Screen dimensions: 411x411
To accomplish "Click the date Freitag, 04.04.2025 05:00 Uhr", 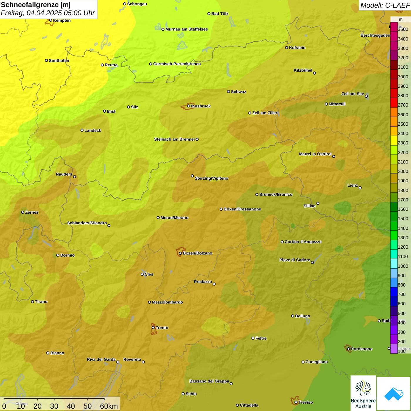I will [x=48, y=13].
